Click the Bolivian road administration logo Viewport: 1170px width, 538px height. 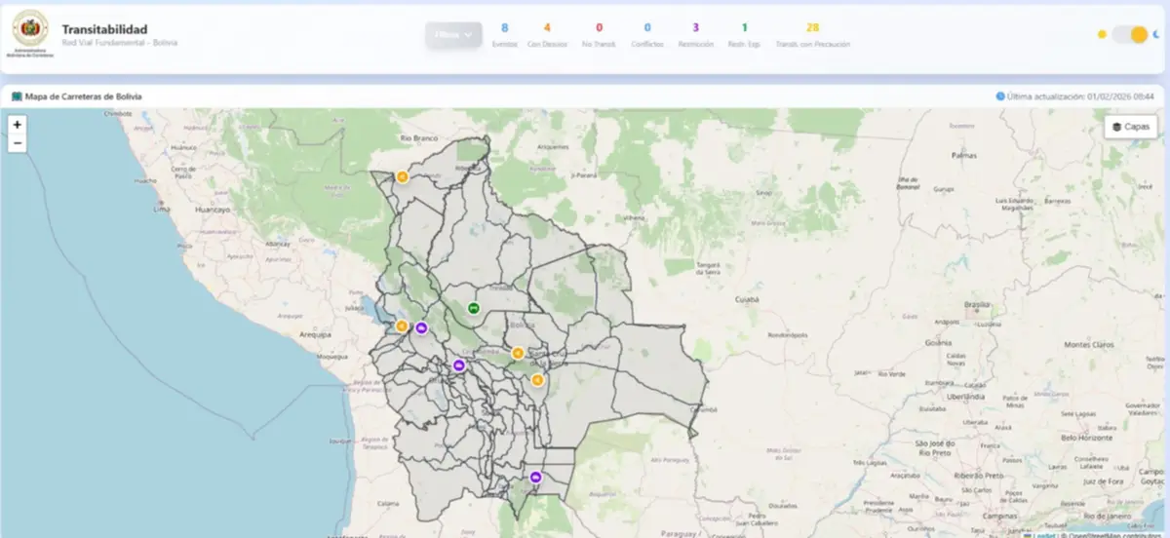(29, 34)
